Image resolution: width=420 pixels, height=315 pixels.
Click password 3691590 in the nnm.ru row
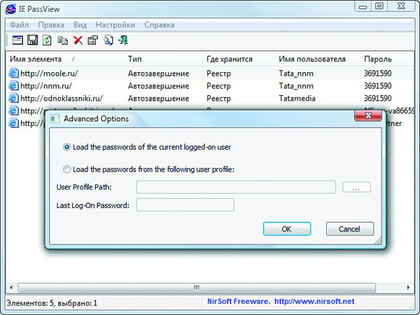click(x=378, y=85)
